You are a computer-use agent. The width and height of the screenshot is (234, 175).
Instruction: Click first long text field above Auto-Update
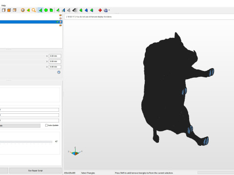(x=29, y=110)
